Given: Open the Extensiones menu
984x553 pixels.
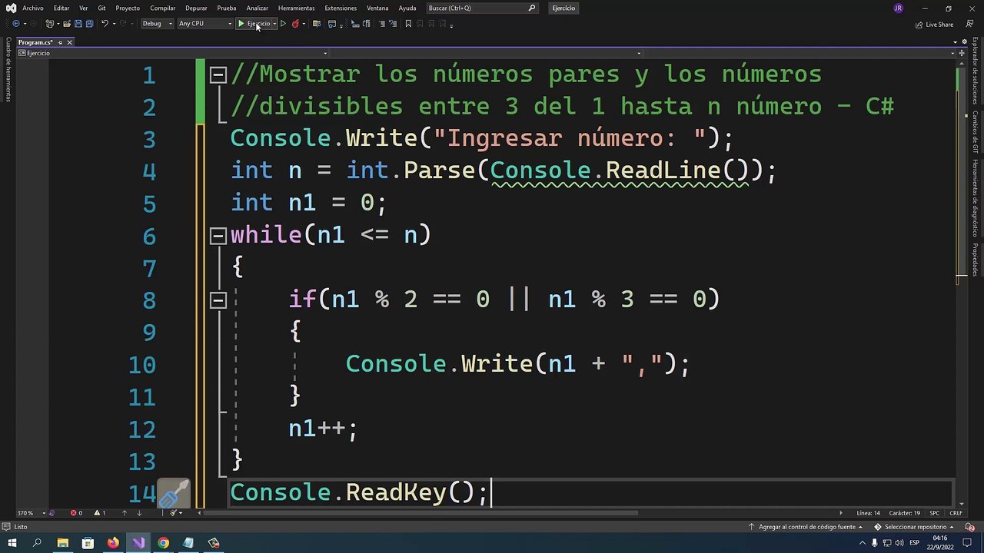Looking at the screenshot, I should pyautogui.click(x=341, y=8).
